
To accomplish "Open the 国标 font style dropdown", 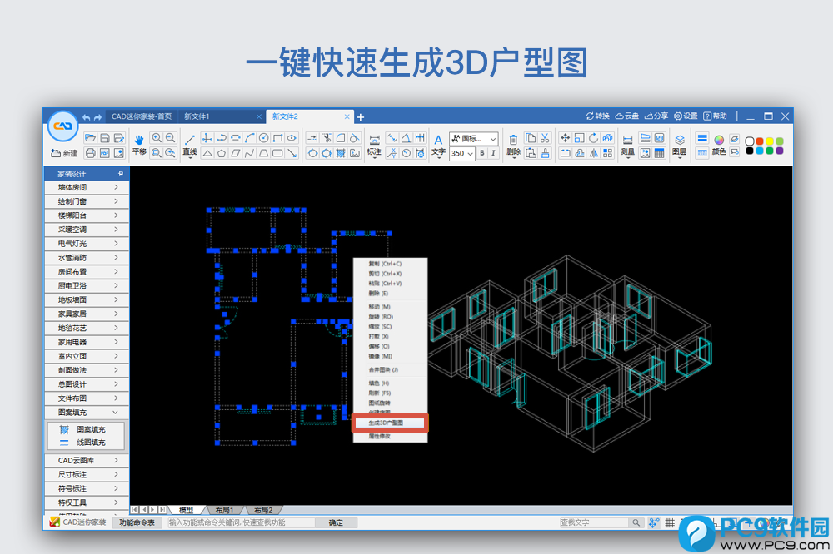I will tap(474, 138).
